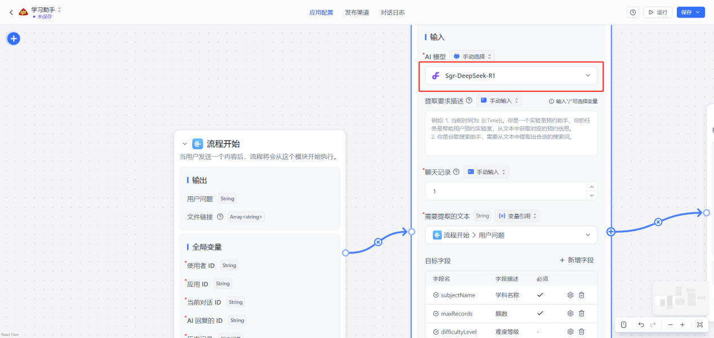Click the blue add-node plus button
The width and height of the screenshot is (714, 338).
pyautogui.click(x=14, y=39)
